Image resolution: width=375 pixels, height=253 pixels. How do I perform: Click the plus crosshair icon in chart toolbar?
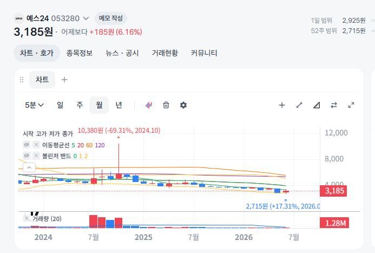(x=282, y=105)
